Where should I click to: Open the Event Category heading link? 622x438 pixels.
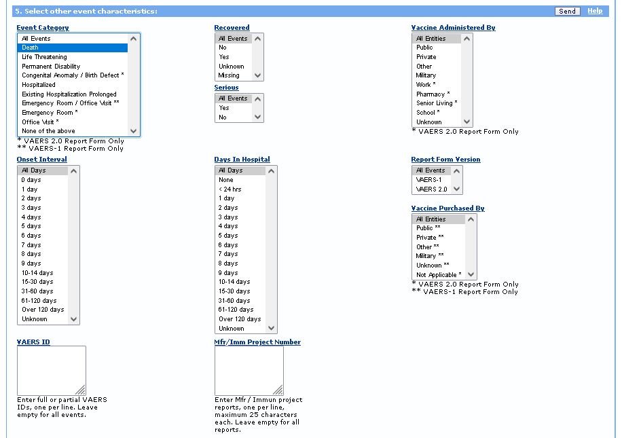43,27
